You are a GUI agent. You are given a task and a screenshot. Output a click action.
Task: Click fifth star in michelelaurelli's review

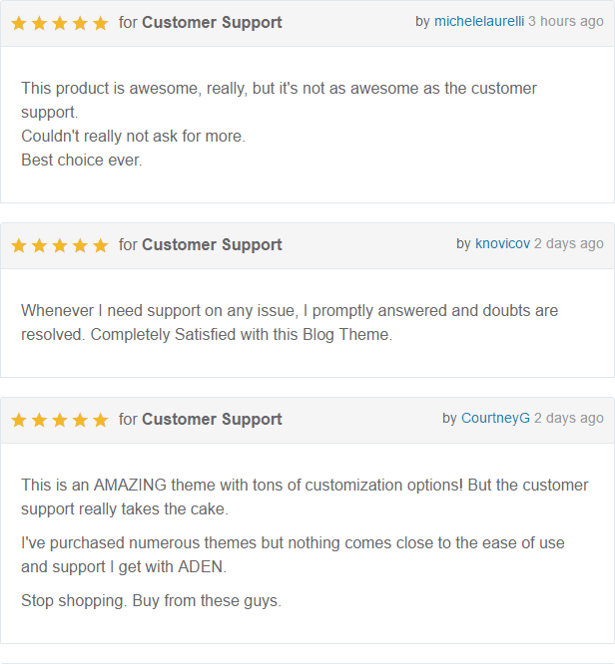tap(100, 23)
